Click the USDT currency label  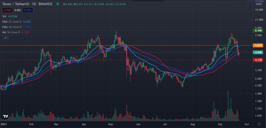tap(259, 4)
